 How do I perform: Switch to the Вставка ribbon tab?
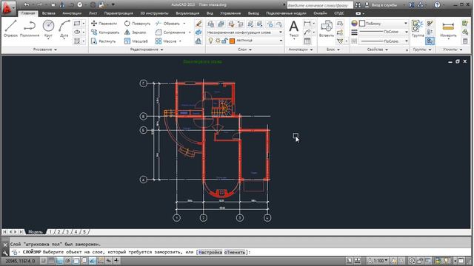click(48, 13)
